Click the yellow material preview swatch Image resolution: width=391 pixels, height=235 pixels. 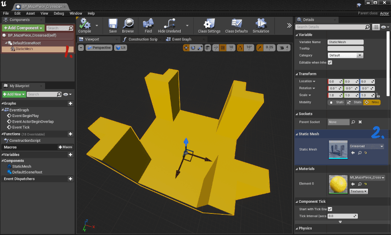(x=338, y=184)
